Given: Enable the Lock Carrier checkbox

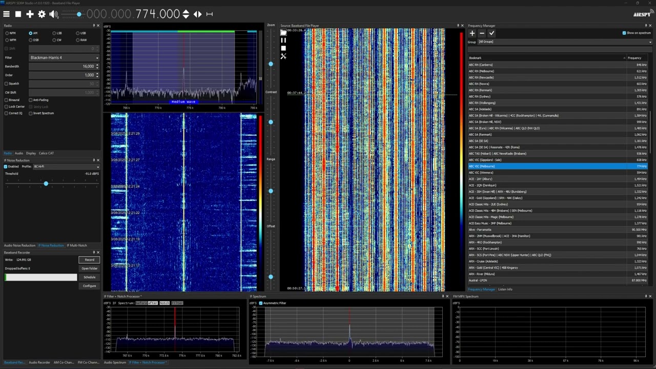Looking at the screenshot, I should click(7, 107).
